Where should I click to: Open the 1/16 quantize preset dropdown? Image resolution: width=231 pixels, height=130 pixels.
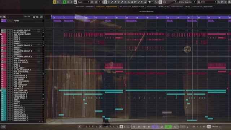click(x=209, y=2)
